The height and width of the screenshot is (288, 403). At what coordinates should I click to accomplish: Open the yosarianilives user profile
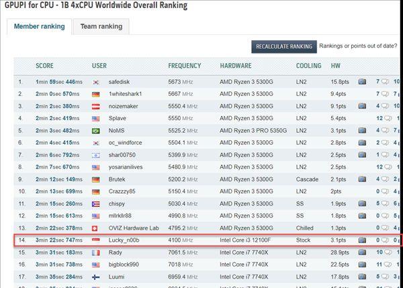126,167
